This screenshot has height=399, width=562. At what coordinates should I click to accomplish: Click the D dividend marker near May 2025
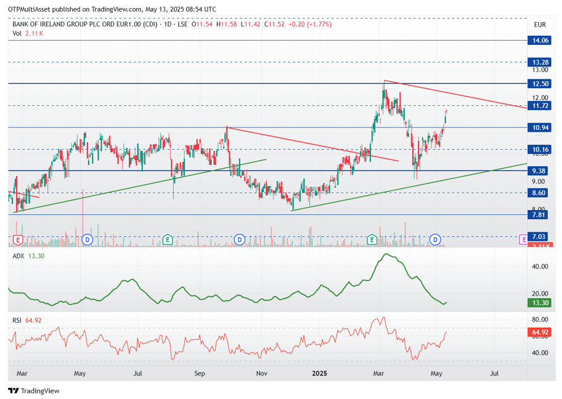pyautogui.click(x=435, y=240)
